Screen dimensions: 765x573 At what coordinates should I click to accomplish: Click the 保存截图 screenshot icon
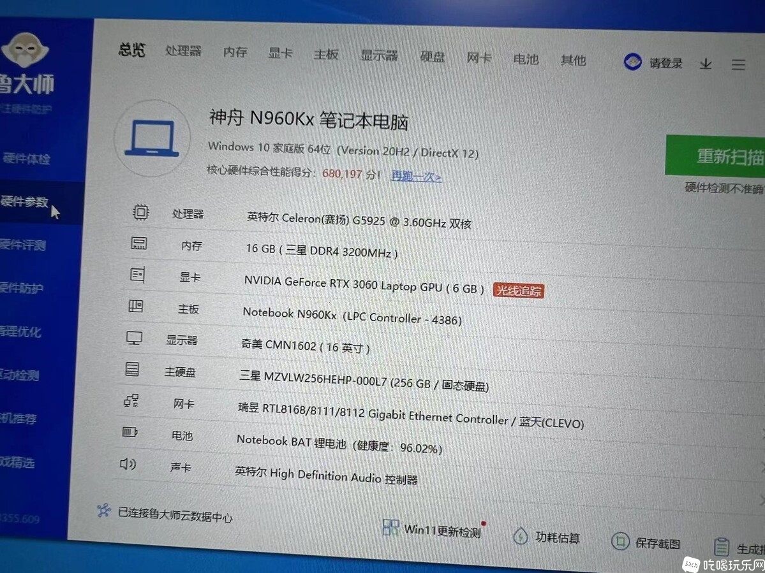click(x=620, y=541)
